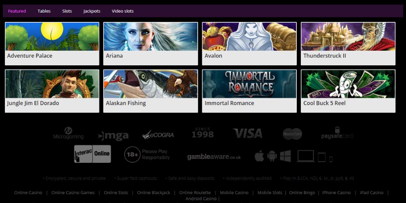Open the Thunderstruck II game tile
This screenshot has width=406, height=203.
348,37
